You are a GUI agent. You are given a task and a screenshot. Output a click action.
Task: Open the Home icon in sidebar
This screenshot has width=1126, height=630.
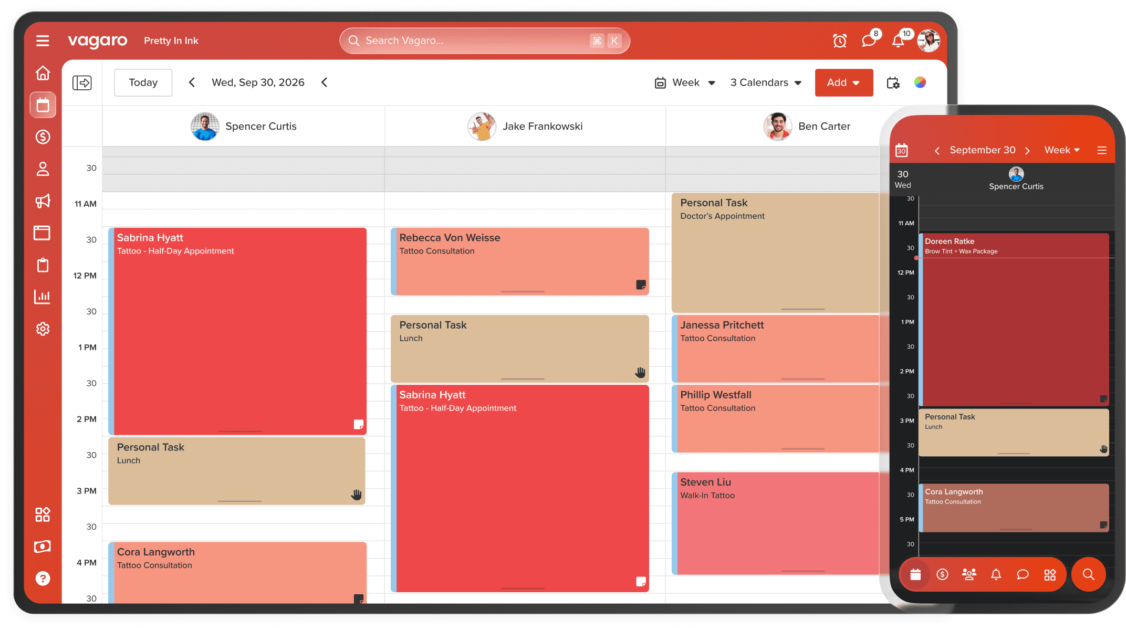click(43, 73)
